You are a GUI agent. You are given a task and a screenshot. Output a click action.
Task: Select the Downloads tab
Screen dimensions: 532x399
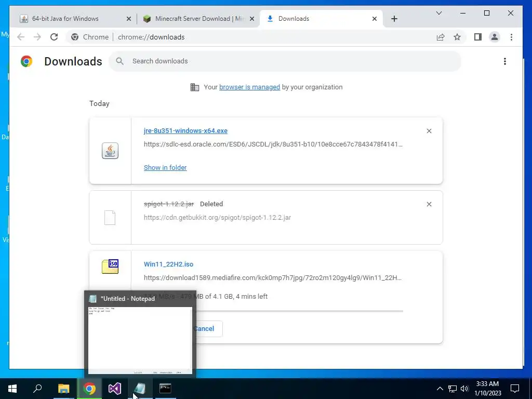tap(321, 19)
